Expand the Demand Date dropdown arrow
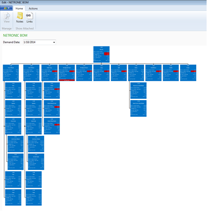This screenshot has width=207, height=211. coord(54,42)
